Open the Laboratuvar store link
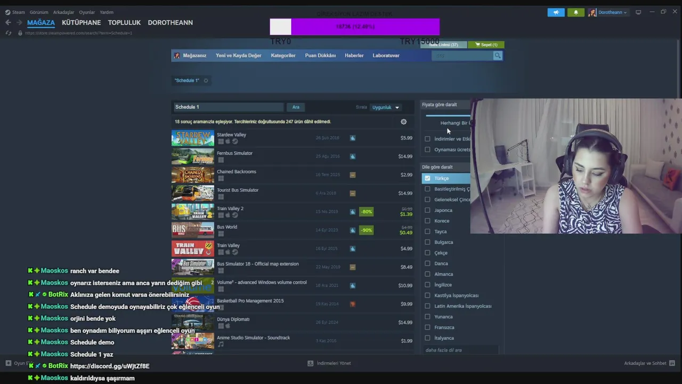The width and height of the screenshot is (682, 384). (x=386, y=55)
